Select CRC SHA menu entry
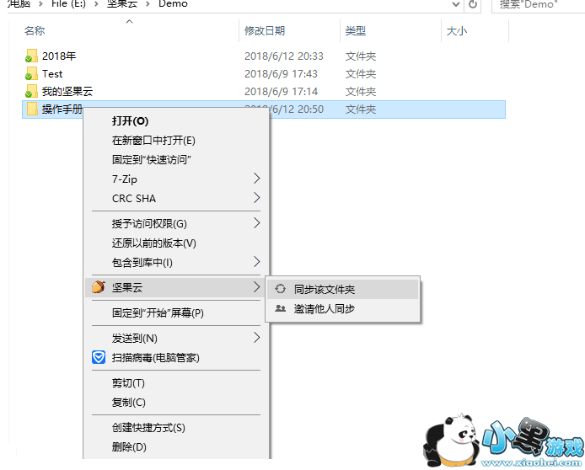Screen dimensions: 585x470 pos(175,199)
